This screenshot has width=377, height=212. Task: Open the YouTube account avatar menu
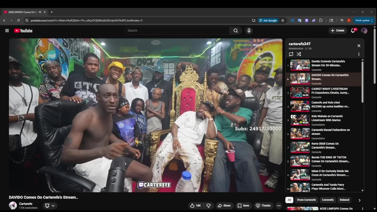tap(364, 31)
